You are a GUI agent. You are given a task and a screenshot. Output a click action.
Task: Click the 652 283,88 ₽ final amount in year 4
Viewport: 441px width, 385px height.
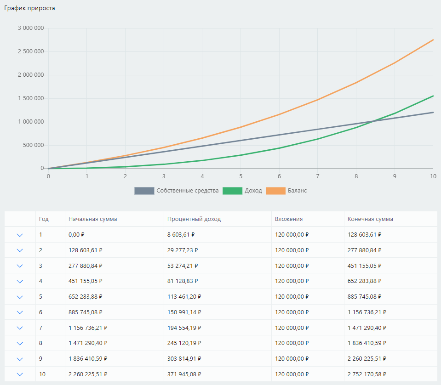point(365,281)
